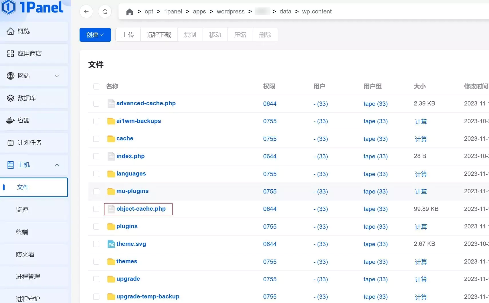
Task: Go back using the back arrow
Action: (86, 11)
